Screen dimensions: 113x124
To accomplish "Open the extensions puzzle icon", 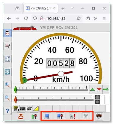I will point(88,18).
